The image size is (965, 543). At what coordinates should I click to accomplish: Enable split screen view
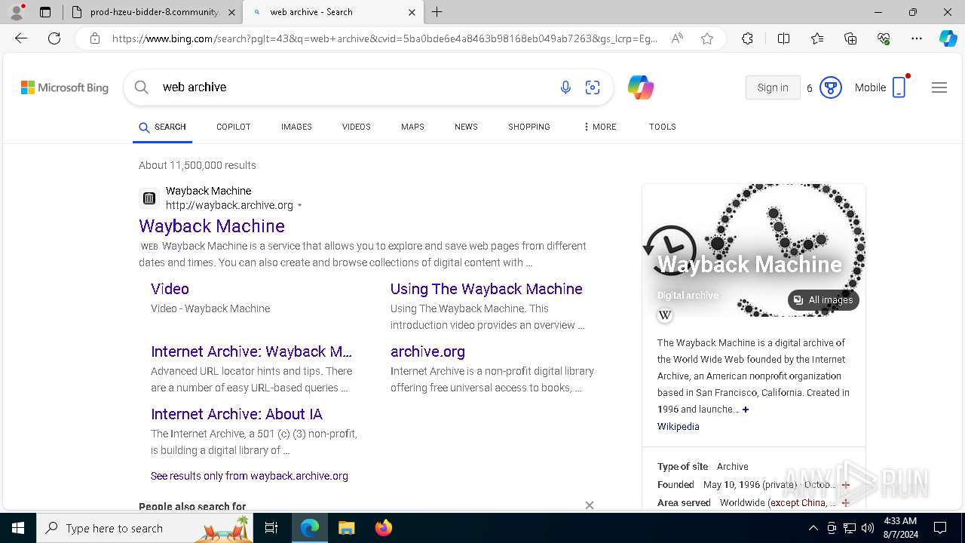coord(783,38)
